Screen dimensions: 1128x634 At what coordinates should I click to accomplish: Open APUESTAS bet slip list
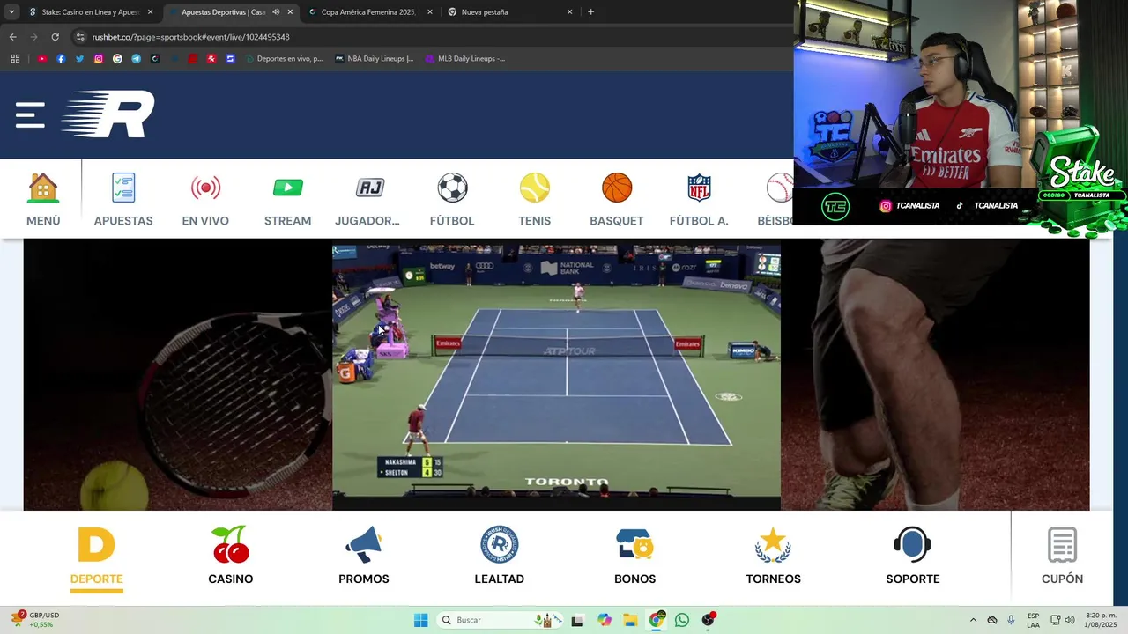(x=123, y=200)
